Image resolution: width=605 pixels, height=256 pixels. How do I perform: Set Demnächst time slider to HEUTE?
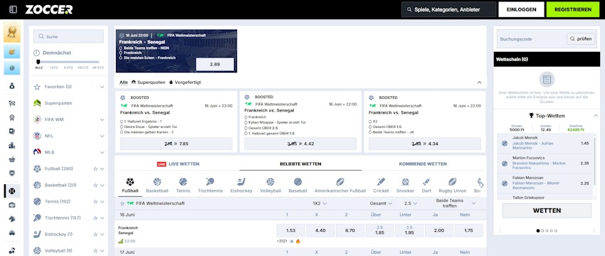tap(83, 68)
